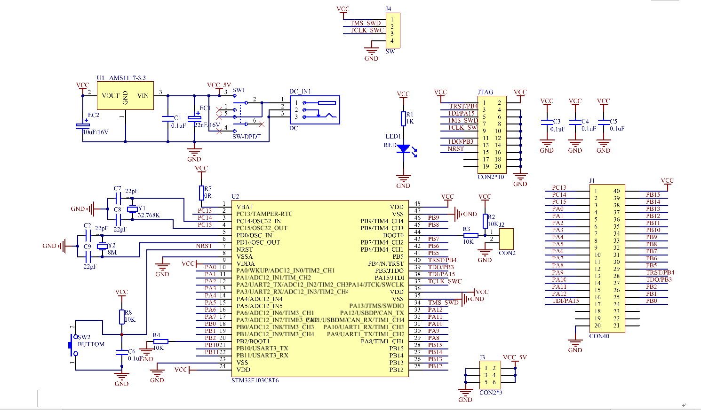Select the J1 CON40 header body
Screen dimensions: 701x410
(607, 258)
